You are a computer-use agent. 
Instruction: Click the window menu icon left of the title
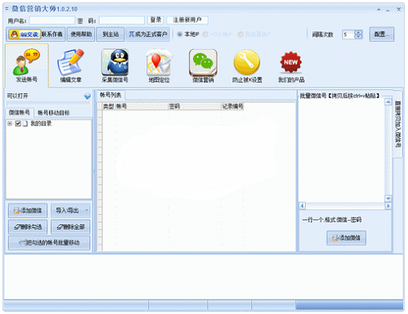(7, 9)
